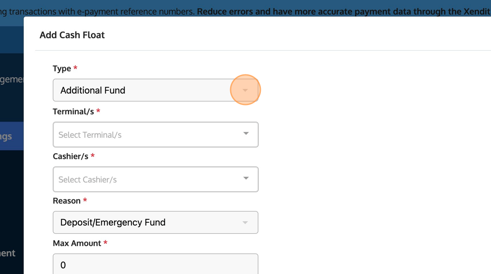Screen dimensions: 491x274
Task: Click the Cashier/s field label
Action: [71, 156]
